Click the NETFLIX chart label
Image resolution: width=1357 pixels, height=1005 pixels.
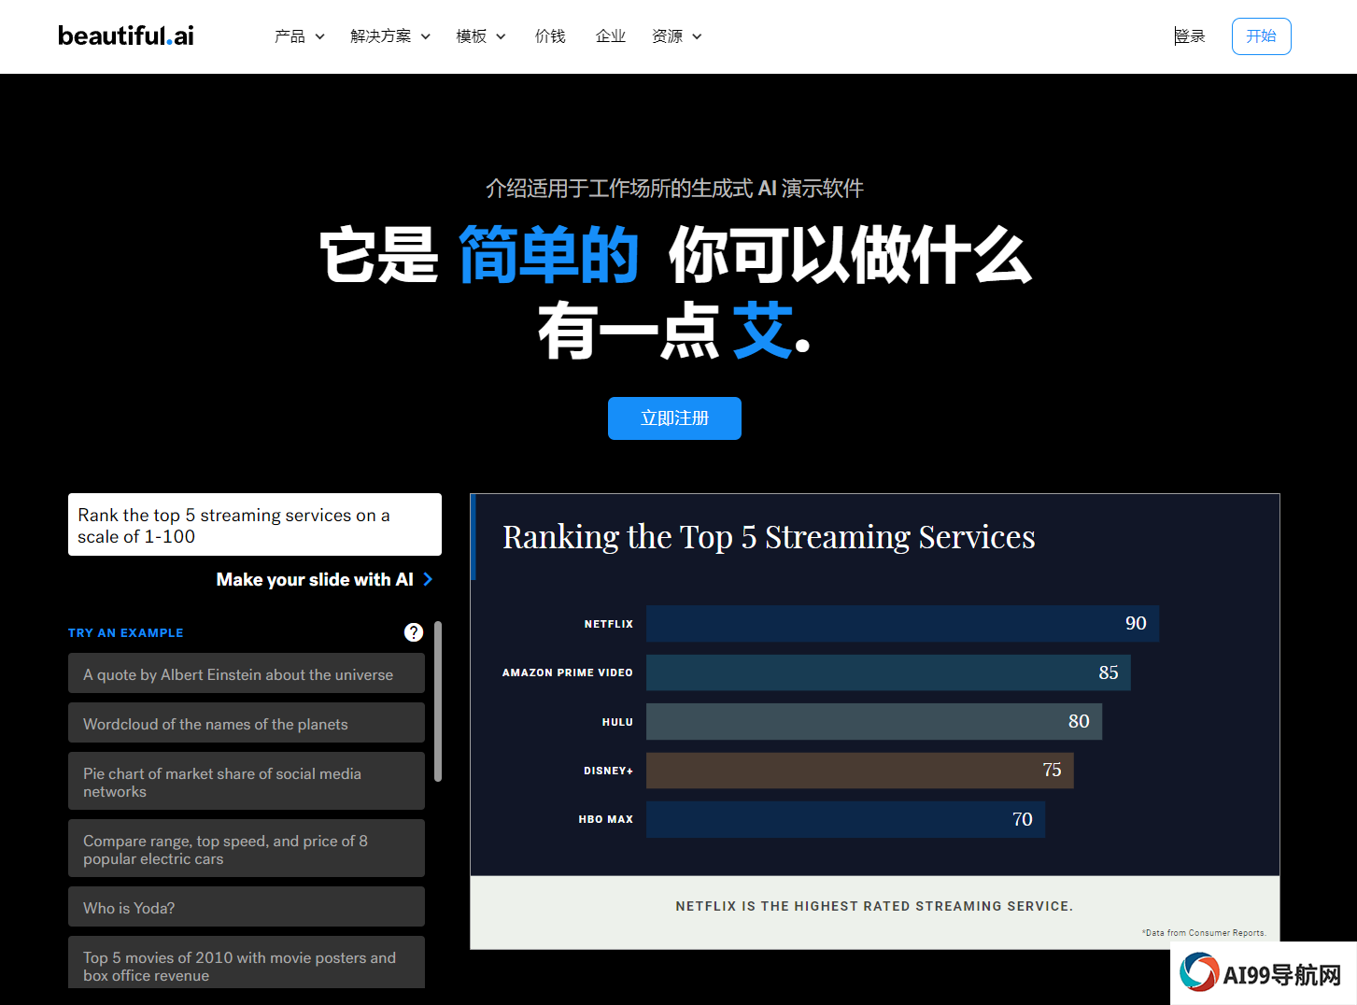[609, 624]
